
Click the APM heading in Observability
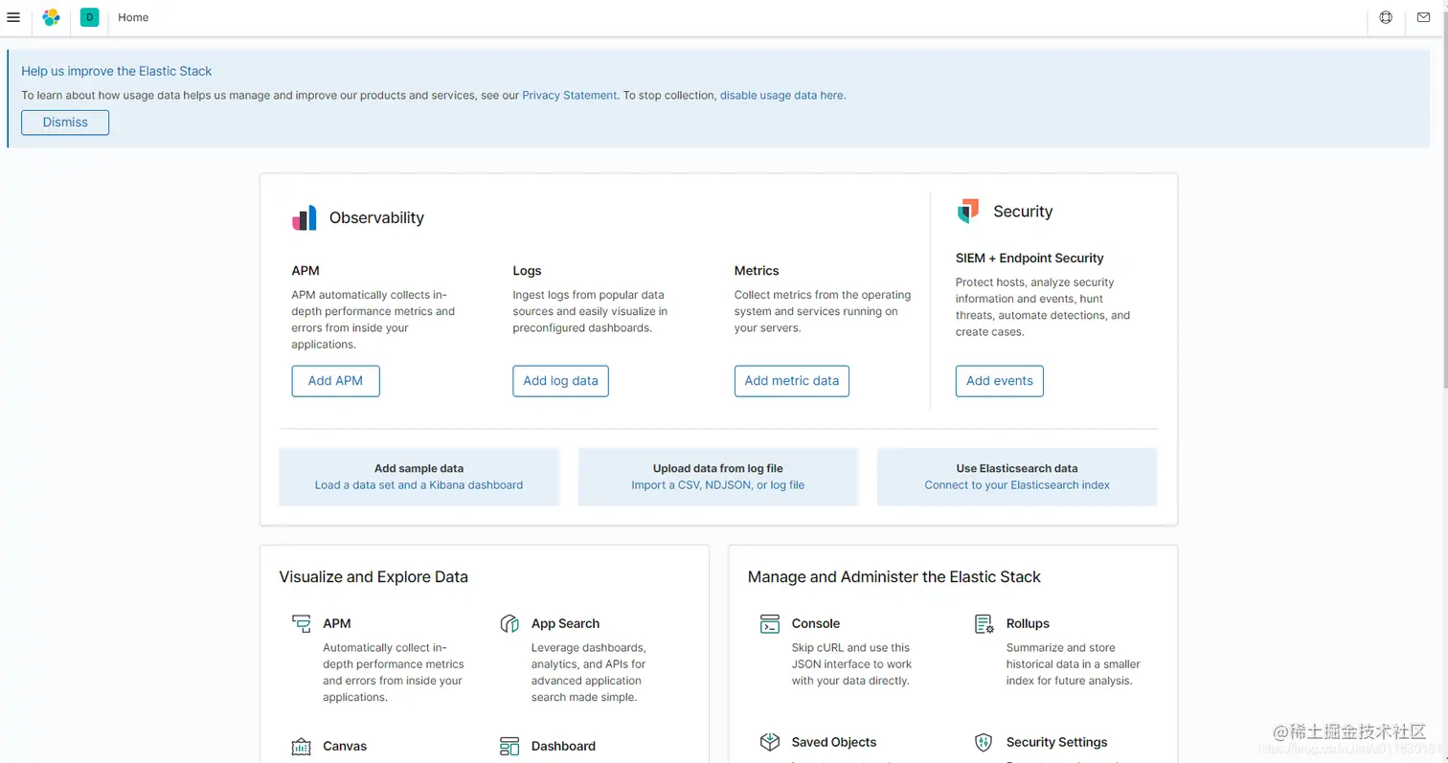(305, 271)
